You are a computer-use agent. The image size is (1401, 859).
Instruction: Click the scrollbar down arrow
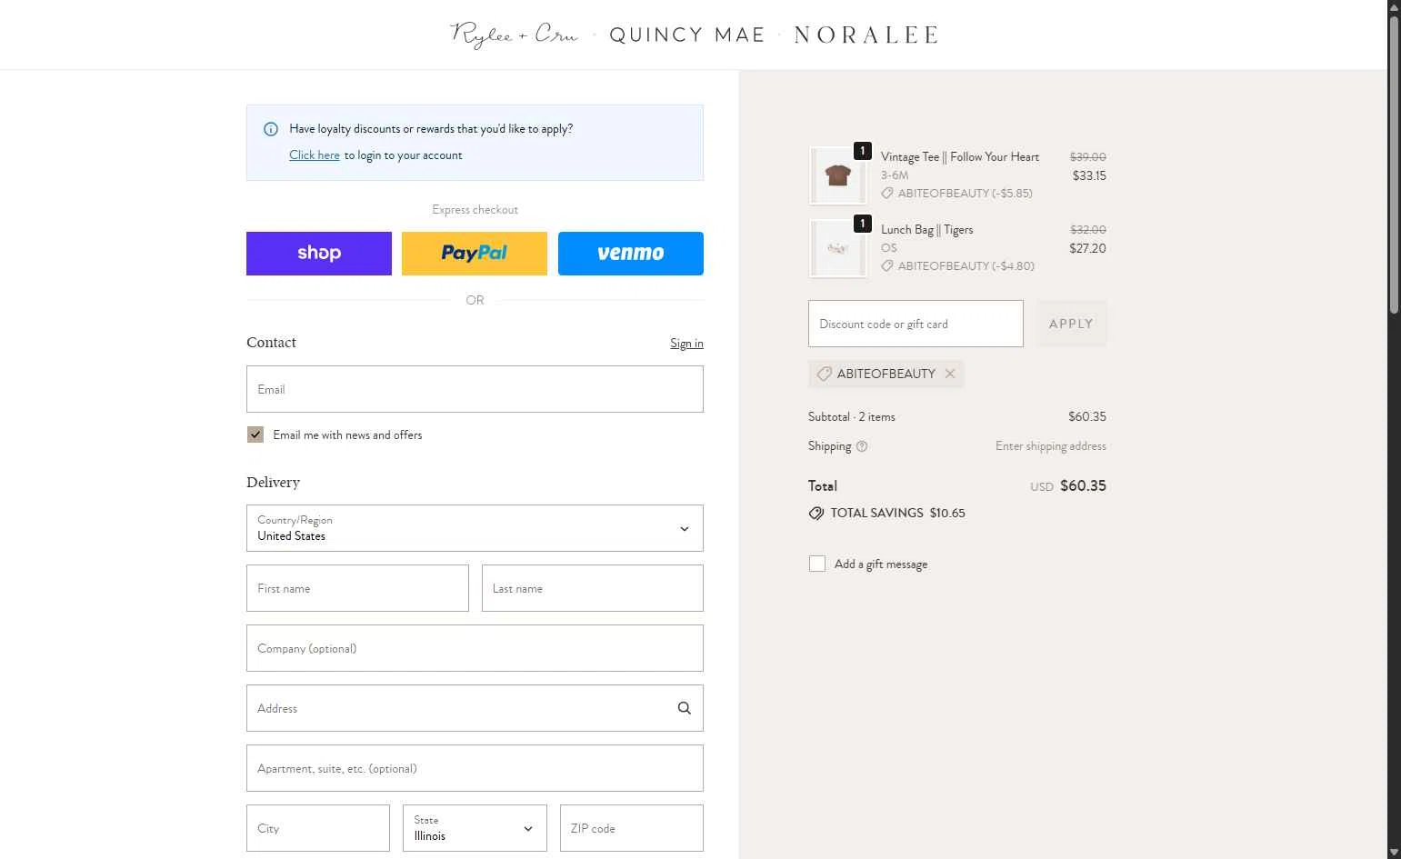click(x=1394, y=852)
